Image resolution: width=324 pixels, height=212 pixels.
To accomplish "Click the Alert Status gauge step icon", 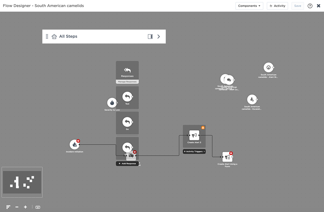I will click(x=268, y=67).
